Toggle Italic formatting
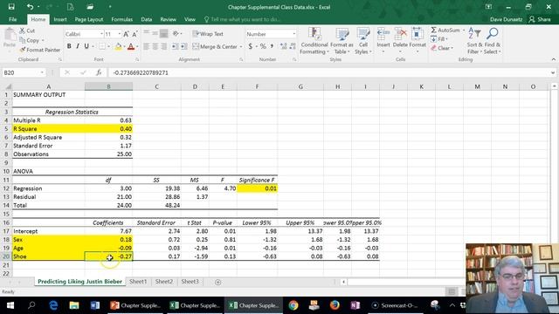 point(78,46)
